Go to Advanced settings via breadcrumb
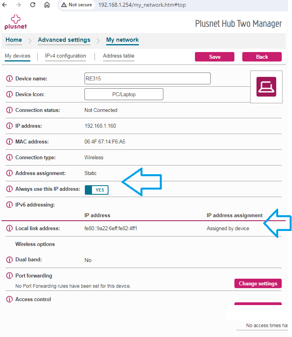 pyautogui.click(x=64, y=40)
